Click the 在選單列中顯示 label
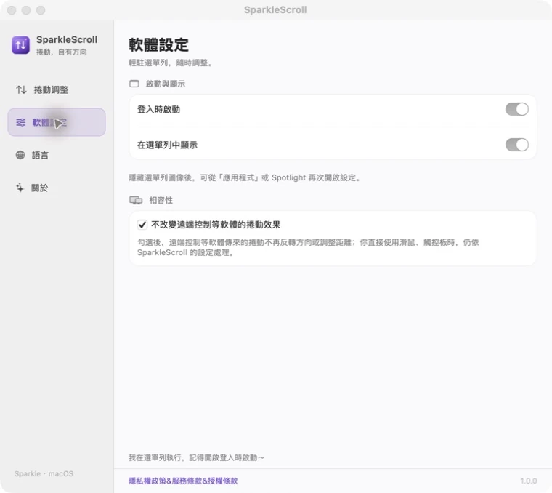 click(x=167, y=145)
